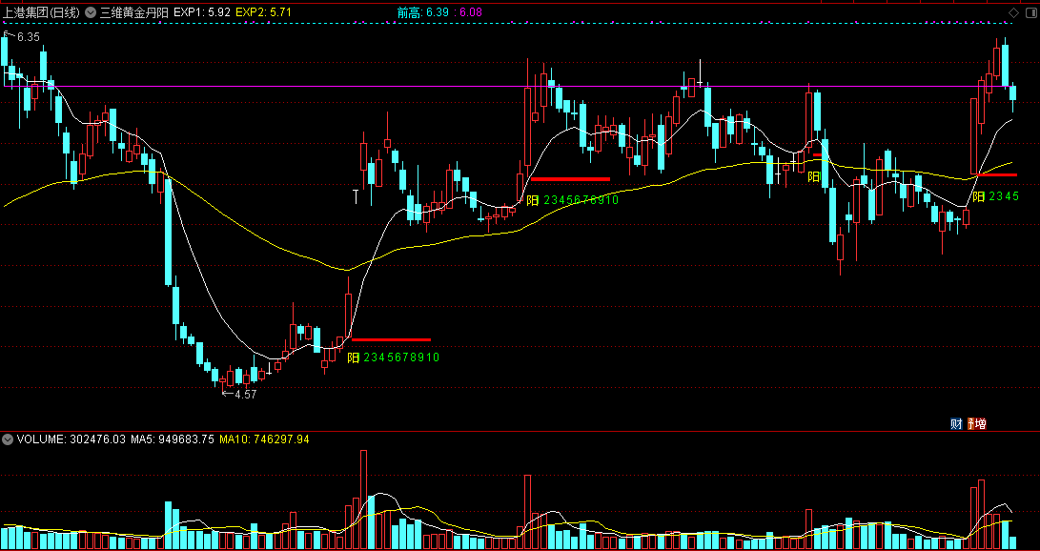Click the magenta 6.08 value
This screenshot has width=1040, height=551.
tap(470, 12)
